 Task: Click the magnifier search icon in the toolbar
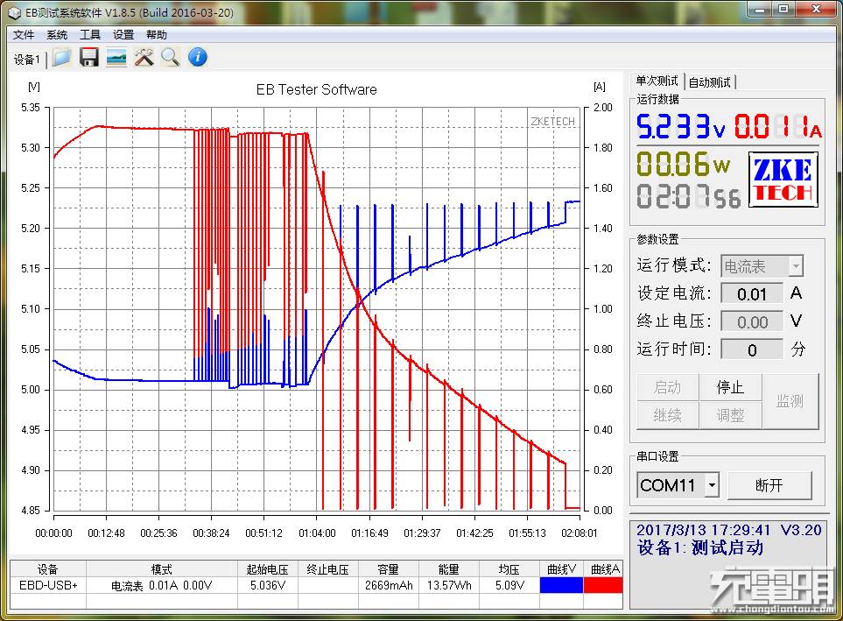pos(171,57)
